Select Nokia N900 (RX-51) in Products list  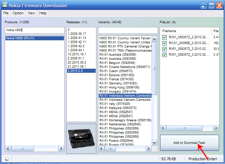[35, 38]
